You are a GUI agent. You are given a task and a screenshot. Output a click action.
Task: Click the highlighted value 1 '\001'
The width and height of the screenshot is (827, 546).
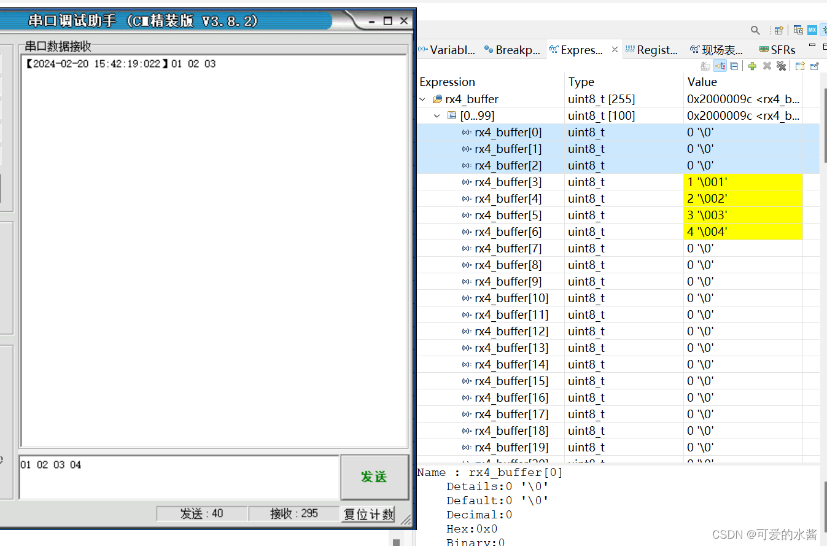point(743,182)
